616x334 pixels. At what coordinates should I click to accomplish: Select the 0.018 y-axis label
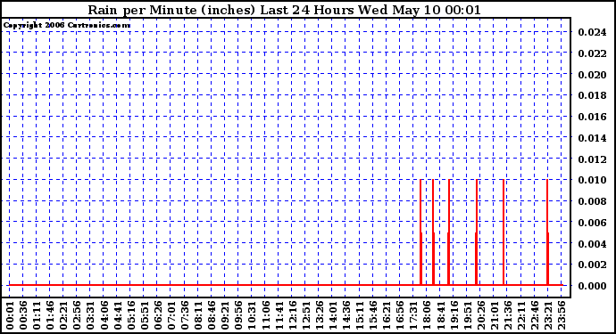point(592,95)
